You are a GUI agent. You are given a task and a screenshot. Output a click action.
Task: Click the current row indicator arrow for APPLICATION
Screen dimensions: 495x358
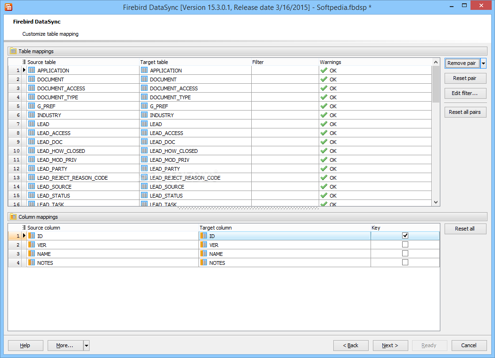pos(24,70)
